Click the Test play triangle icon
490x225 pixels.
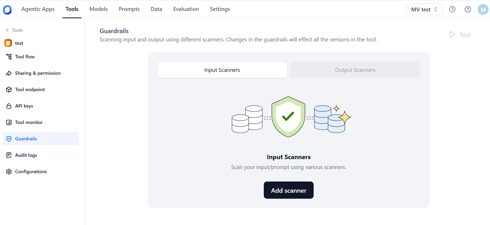click(452, 35)
